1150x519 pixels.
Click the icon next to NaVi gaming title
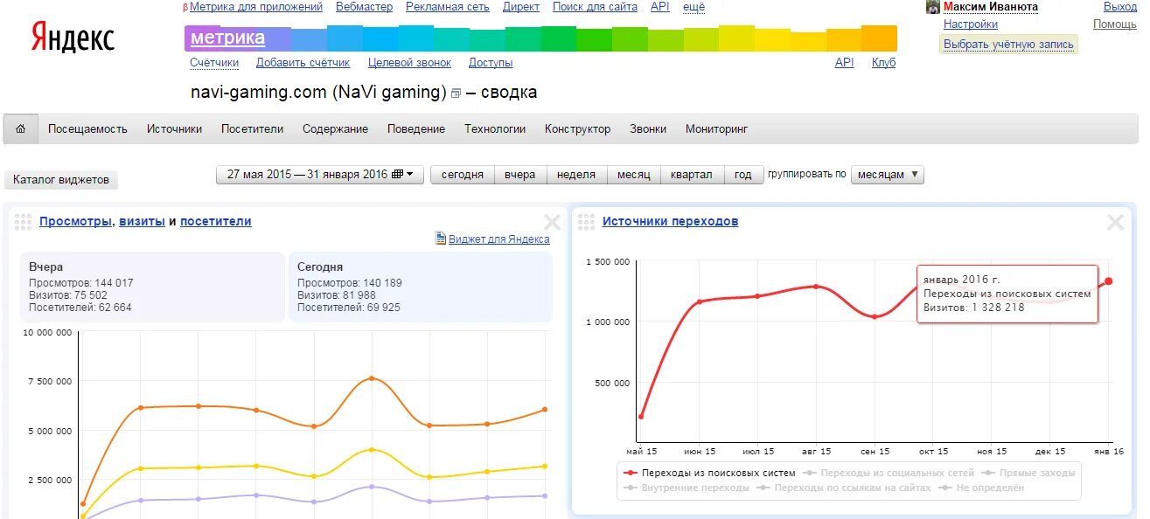[x=456, y=93]
